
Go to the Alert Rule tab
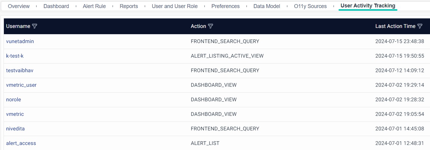point(94,6)
